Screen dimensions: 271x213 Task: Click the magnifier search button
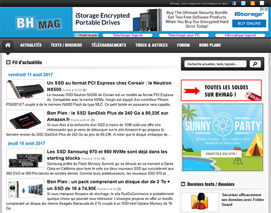point(255,64)
